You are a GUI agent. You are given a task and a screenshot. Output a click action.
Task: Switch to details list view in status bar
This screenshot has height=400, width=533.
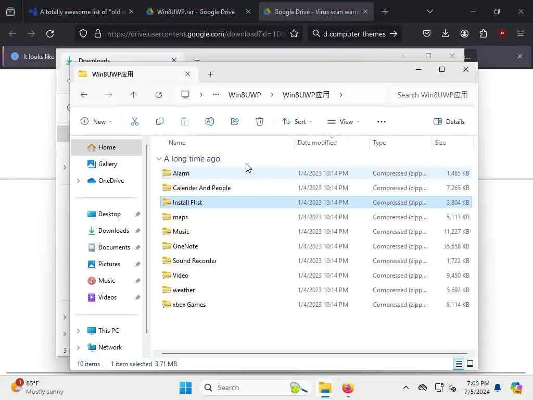pyautogui.click(x=459, y=364)
